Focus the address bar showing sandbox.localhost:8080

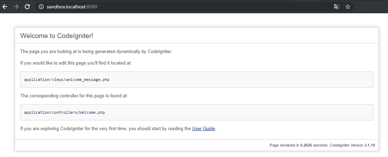(175, 7)
